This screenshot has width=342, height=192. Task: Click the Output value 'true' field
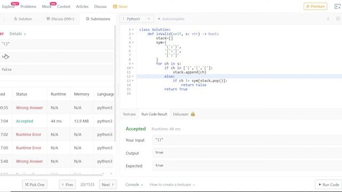247,153
